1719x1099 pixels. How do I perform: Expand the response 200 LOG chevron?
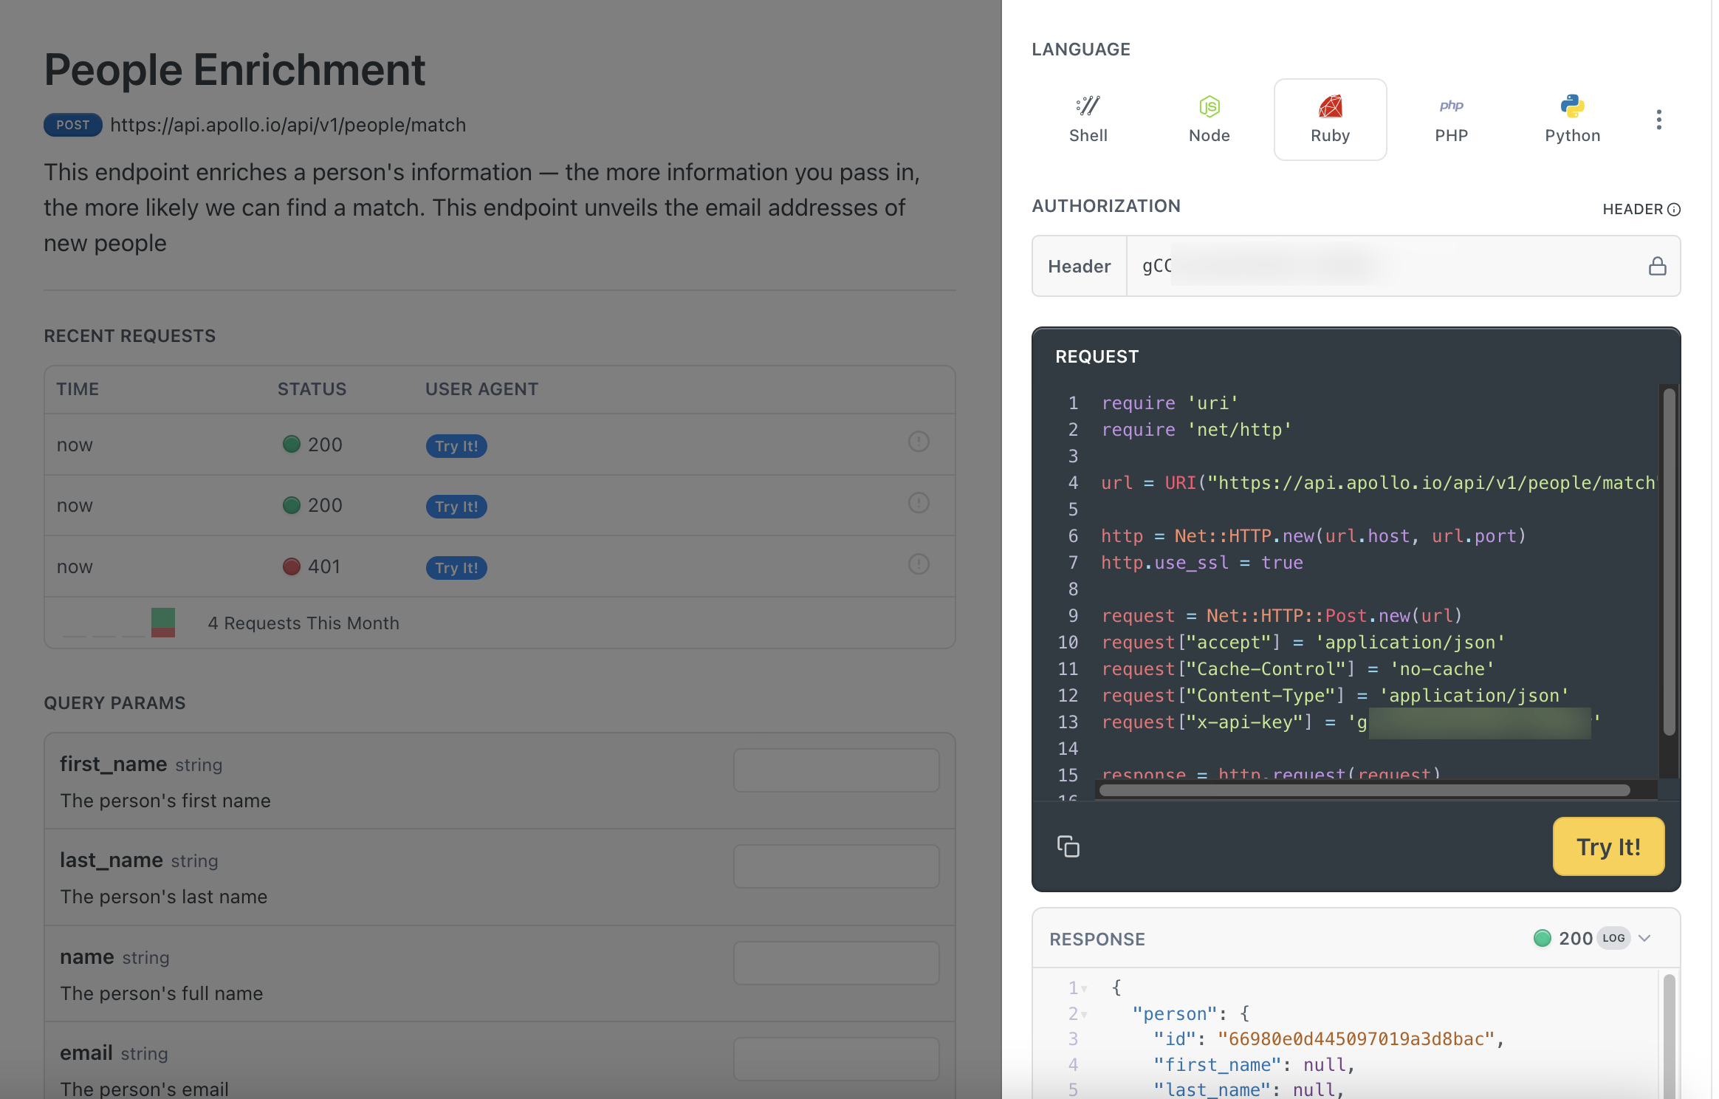coord(1644,938)
